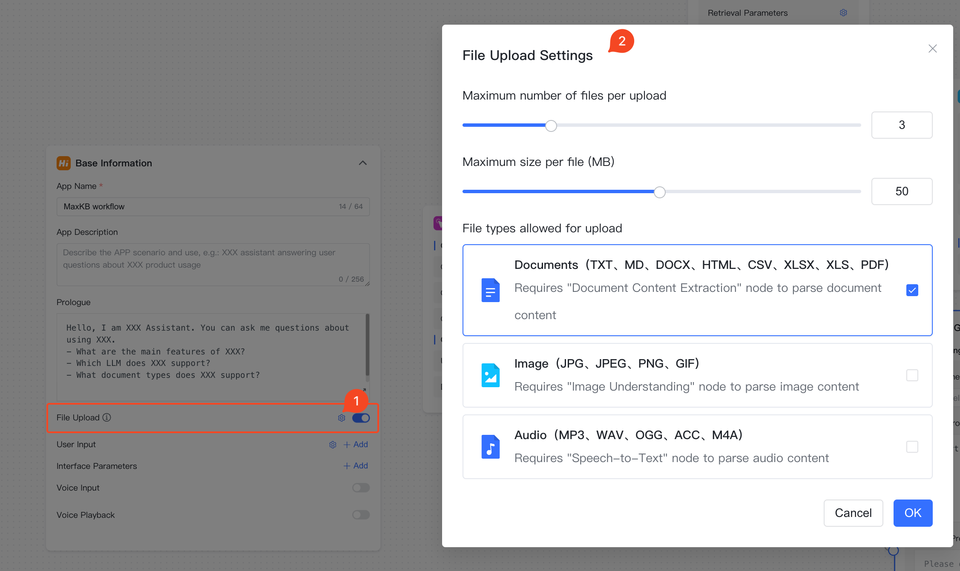960x571 pixels.
Task: Open the Retrieval Parameters gear icon
Action: pos(843,13)
